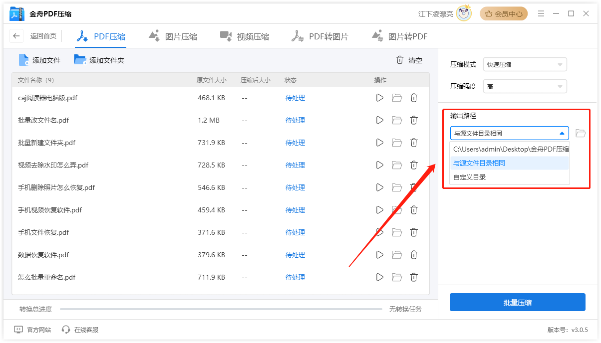601x343 pixels.
Task: Switch to PDF转图片 tab
Action: tap(320, 36)
